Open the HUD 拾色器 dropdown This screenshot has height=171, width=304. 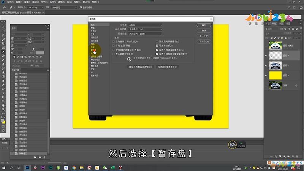[145, 29]
